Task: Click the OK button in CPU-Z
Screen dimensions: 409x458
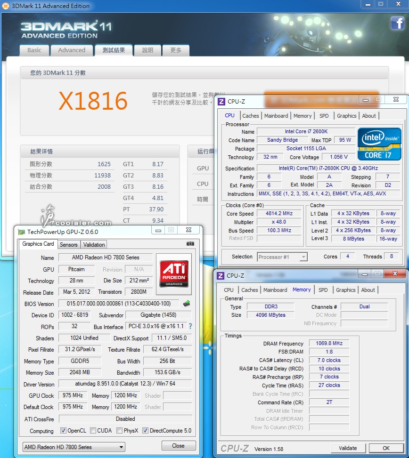Action: 386,448
